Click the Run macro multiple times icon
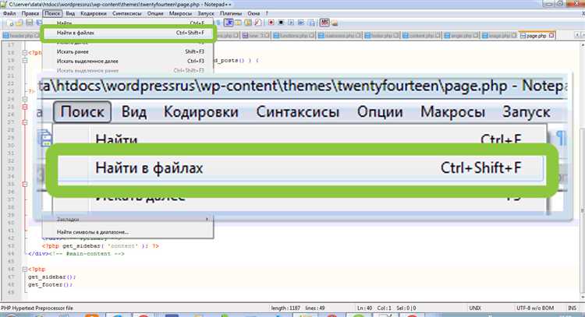The height and width of the screenshot is (317, 585). [301, 23]
